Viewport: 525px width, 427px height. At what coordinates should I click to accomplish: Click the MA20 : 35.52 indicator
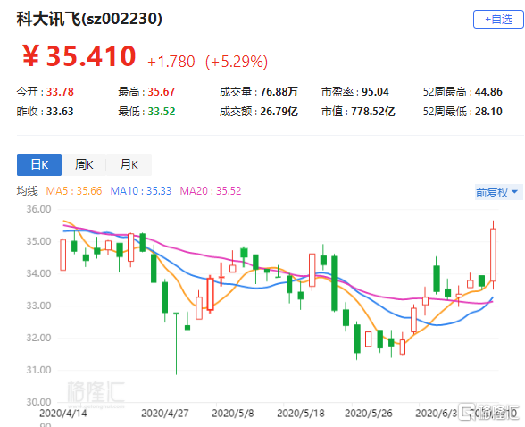211,191
